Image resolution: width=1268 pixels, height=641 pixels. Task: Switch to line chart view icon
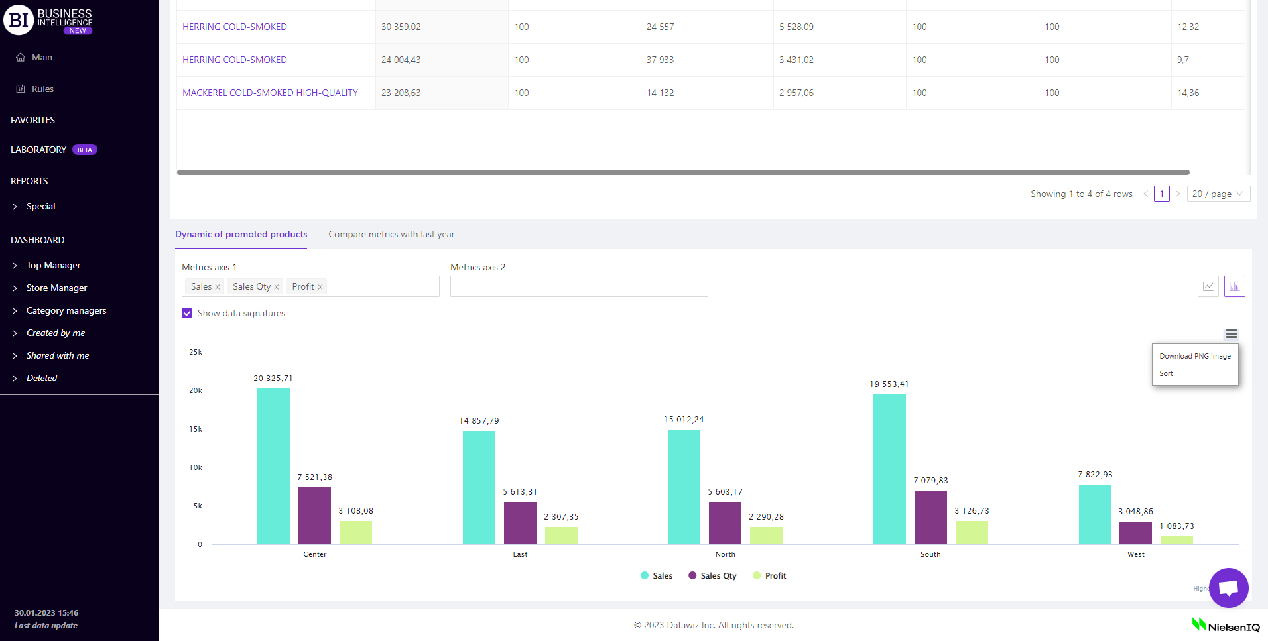pyautogui.click(x=1208, y=286)
